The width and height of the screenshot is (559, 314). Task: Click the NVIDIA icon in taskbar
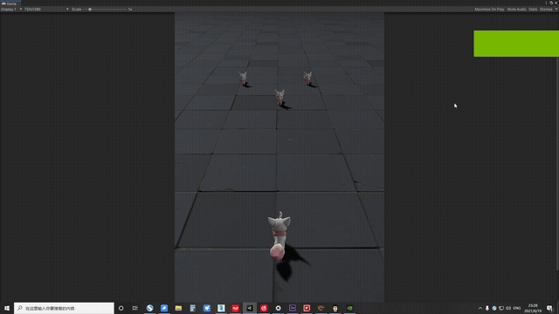(349, 308)
